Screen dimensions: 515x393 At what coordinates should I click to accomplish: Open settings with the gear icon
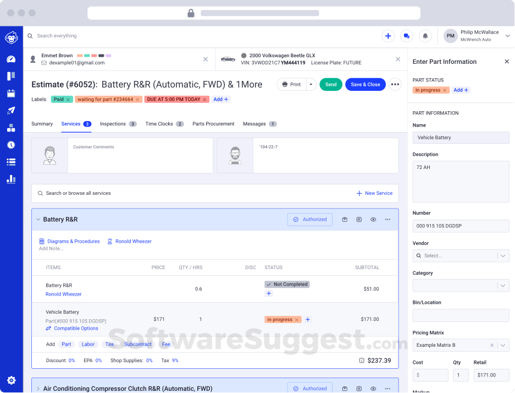coord(12,380)
